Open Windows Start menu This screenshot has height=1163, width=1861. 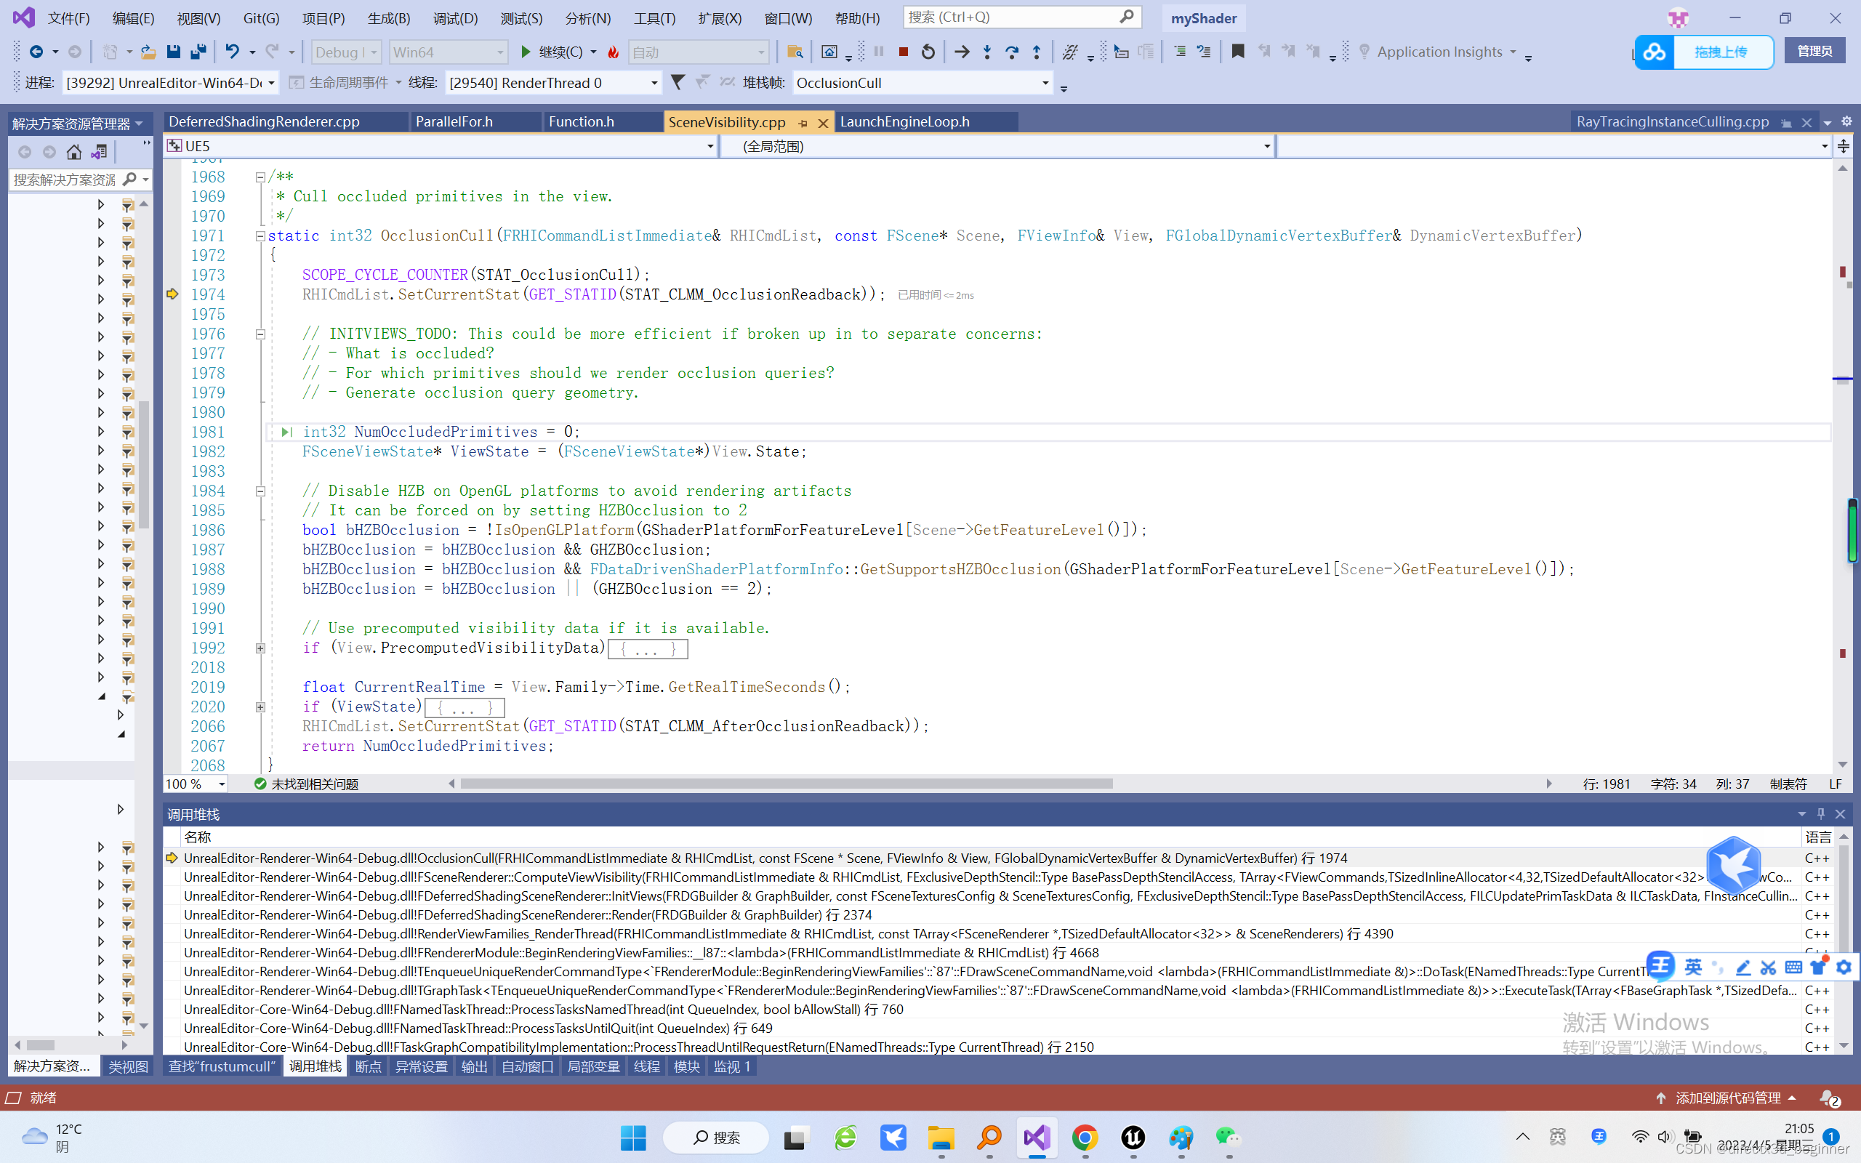[x=633, y=1137]
